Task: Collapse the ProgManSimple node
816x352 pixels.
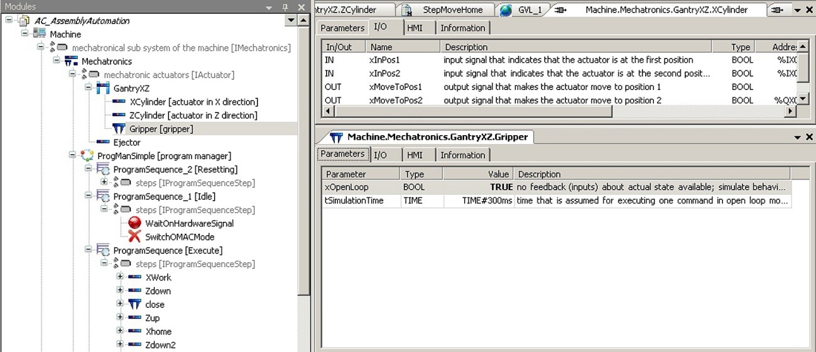Action: coord(73,156)
